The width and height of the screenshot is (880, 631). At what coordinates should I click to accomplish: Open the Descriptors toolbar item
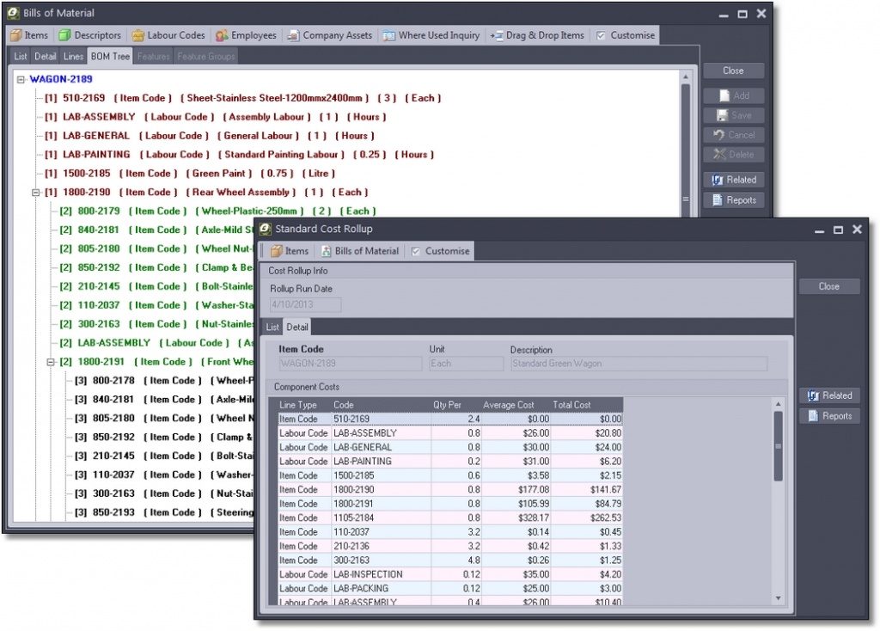(x=89, y=35)
